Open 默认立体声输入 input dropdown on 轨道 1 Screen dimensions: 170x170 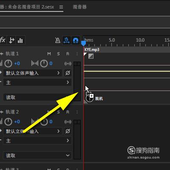[33, 73]
